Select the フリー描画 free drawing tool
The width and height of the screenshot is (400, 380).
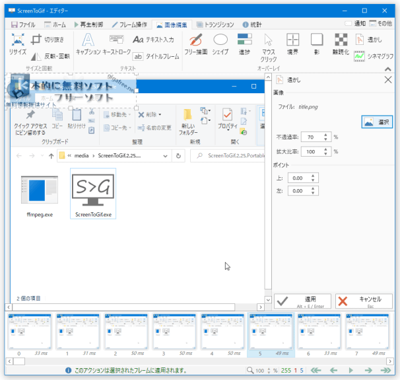point(195,44)
